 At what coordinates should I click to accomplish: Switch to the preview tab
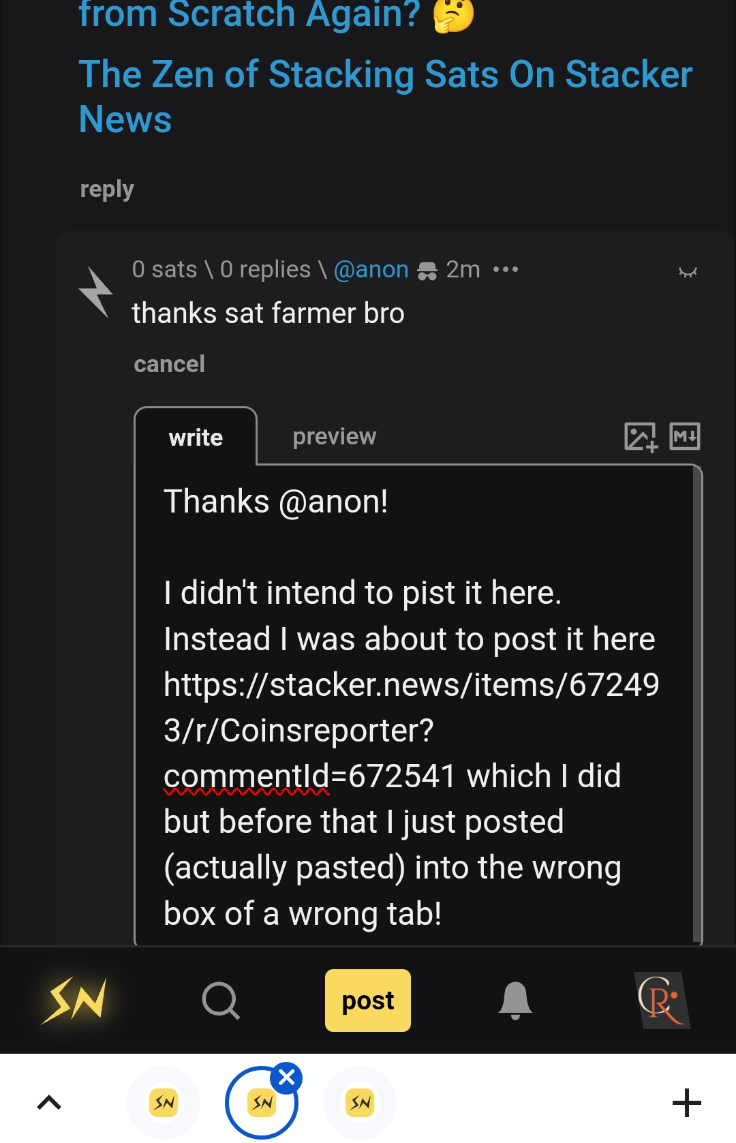pos(334,436)
